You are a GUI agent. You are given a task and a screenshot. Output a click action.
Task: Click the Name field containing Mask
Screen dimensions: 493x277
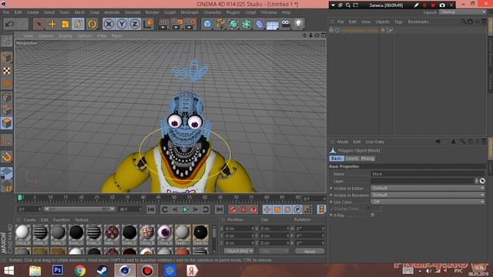[428, 174]
